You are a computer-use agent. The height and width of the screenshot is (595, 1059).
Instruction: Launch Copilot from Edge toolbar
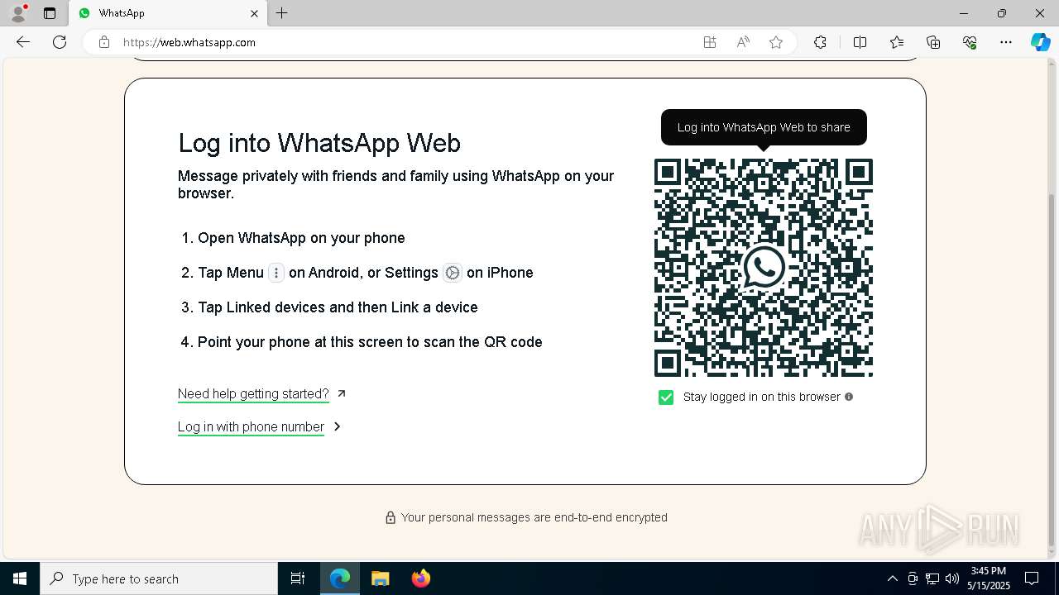pos(1040,42)
